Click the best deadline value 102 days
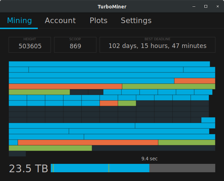Viewport: 224px width, 181px height. (x=157, y=46)
